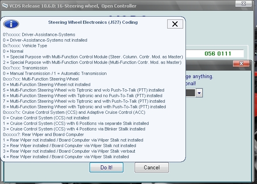Click the '8 = ... with Tiptronic and with PTT' line

(85, 107)
